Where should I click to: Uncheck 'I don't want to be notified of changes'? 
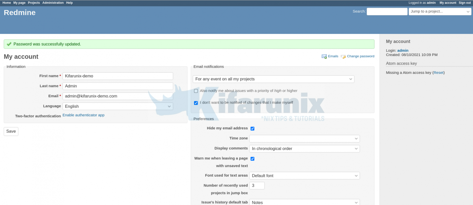(196, 103)
